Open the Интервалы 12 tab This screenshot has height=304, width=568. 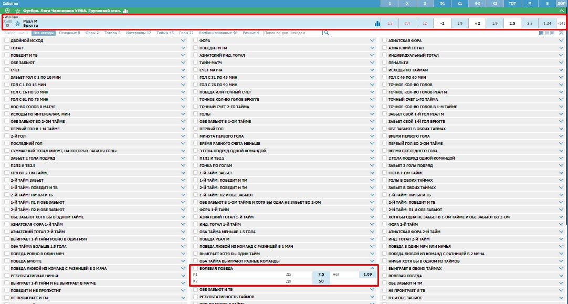point(139,33)
